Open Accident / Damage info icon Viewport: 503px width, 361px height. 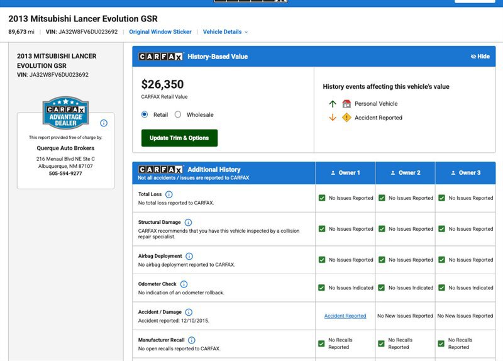pos(189,312)
